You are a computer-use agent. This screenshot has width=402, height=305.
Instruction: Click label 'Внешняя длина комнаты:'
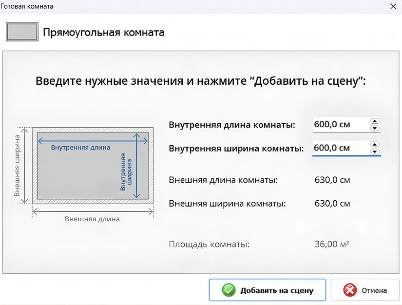(223, 180)
